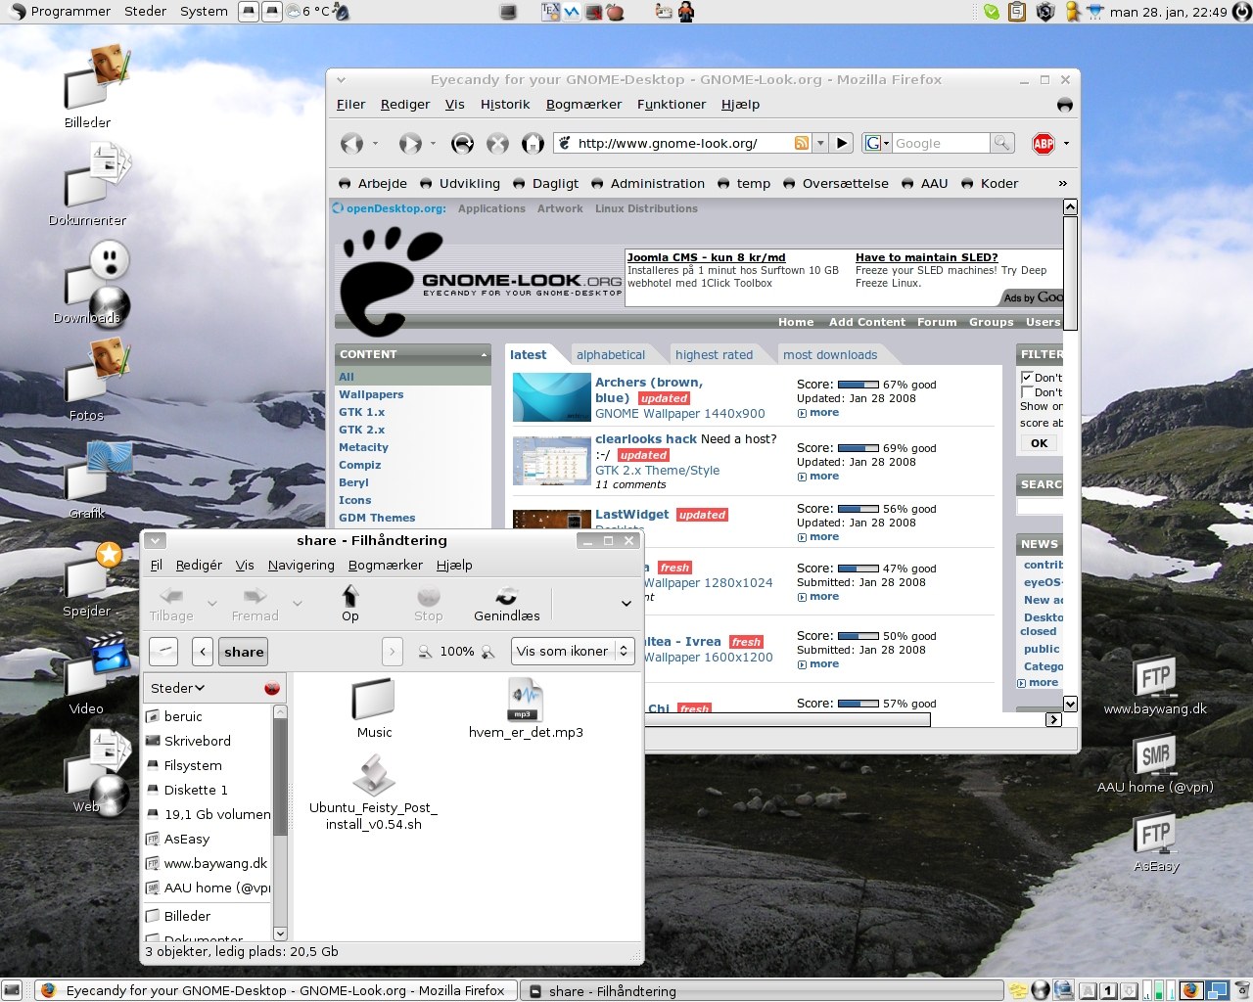Click the search magnifier next to Google box
The height and width of the screenshot is (1002, 1253).
pyautogui.click(x=1001, y=143)
